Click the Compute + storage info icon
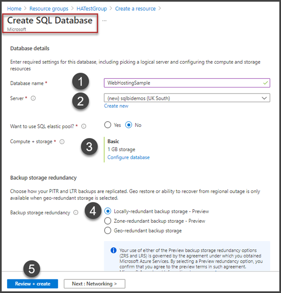Image resolution: width=281 pixels, height=293 pixels. click(x=62, y=142)
